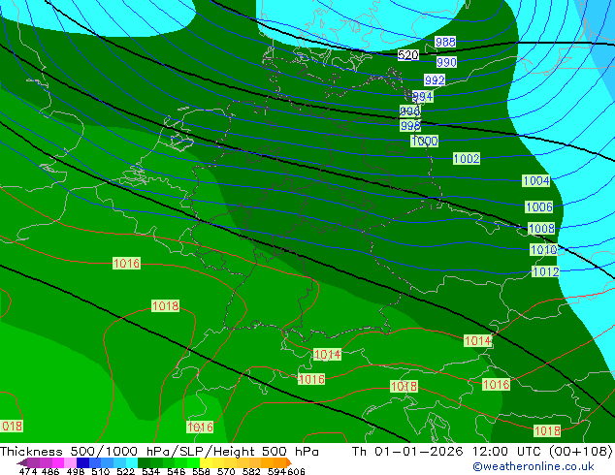
Task: Open the weatheronline.co.uk copyright link
Action: point(534,467)
